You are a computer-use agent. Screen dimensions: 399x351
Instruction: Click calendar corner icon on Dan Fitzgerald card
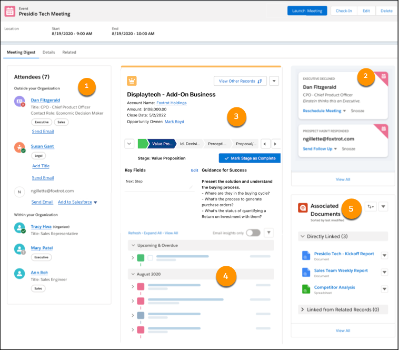coord(384,76)
